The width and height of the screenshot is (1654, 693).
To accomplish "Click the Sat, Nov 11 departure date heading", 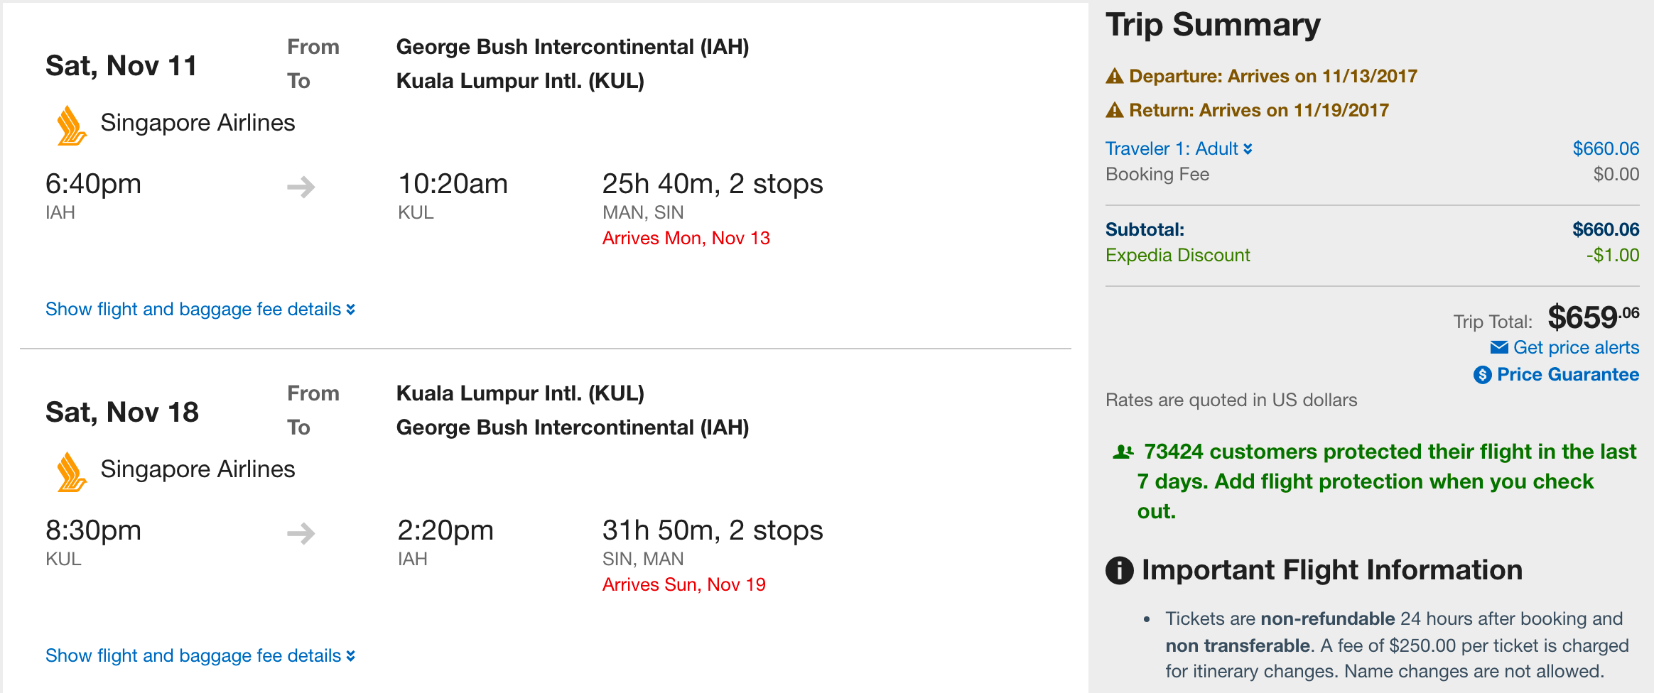I will click(x=121, y=66).
